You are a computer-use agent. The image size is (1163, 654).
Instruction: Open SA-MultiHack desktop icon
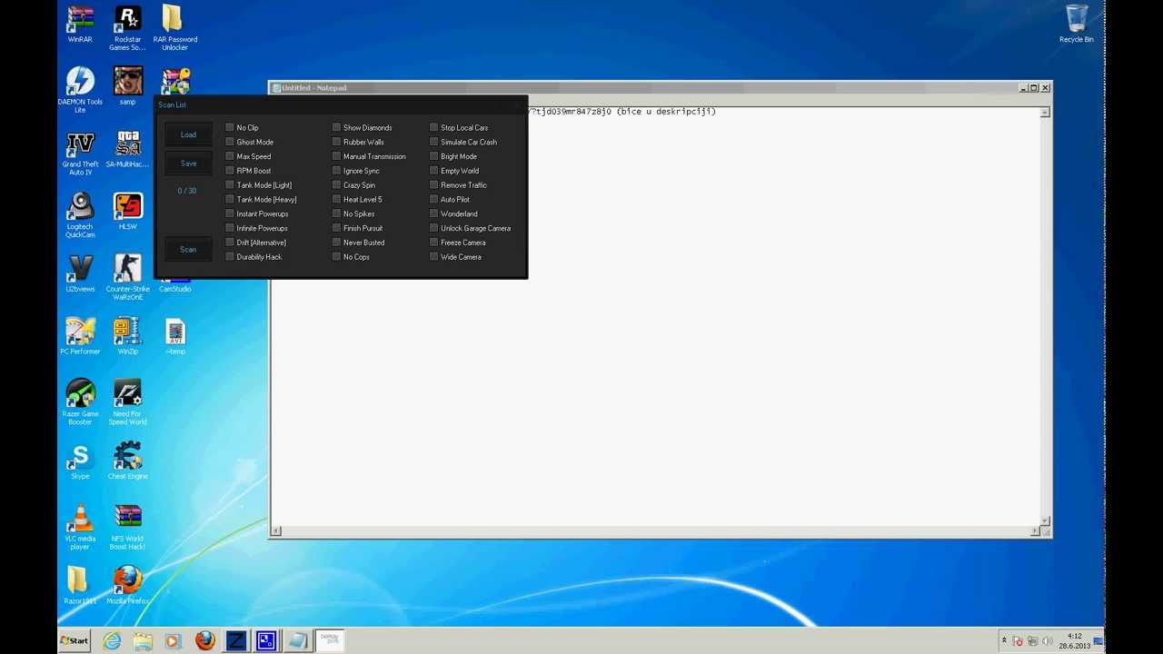click(x=127, y=149)
